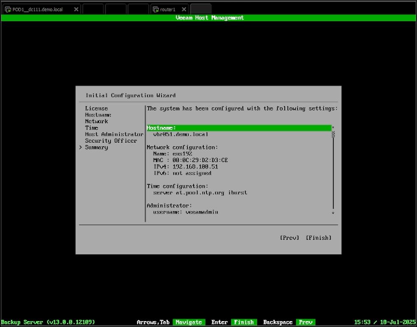Open the Network wizard step
The height and width of the screenshot is (327, 417).
[96, 121]
